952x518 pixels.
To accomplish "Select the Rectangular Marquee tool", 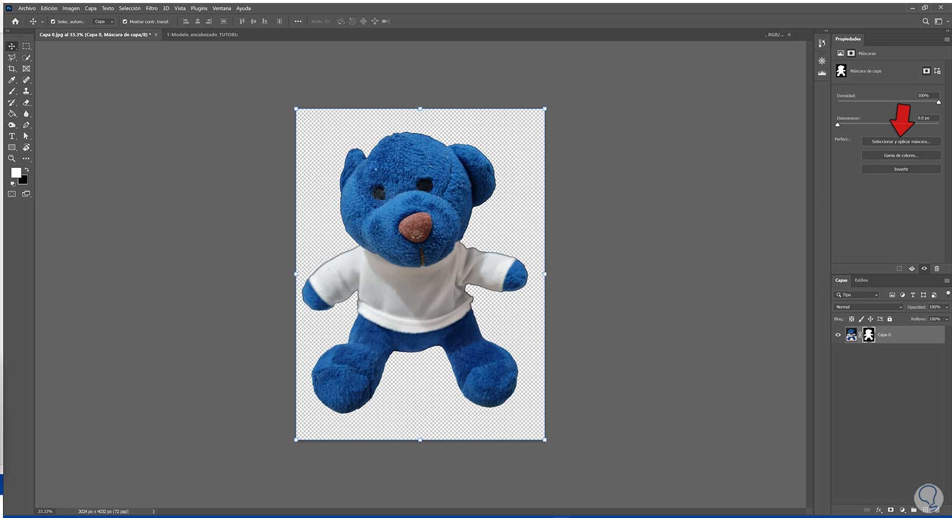I will click(26, 46).
